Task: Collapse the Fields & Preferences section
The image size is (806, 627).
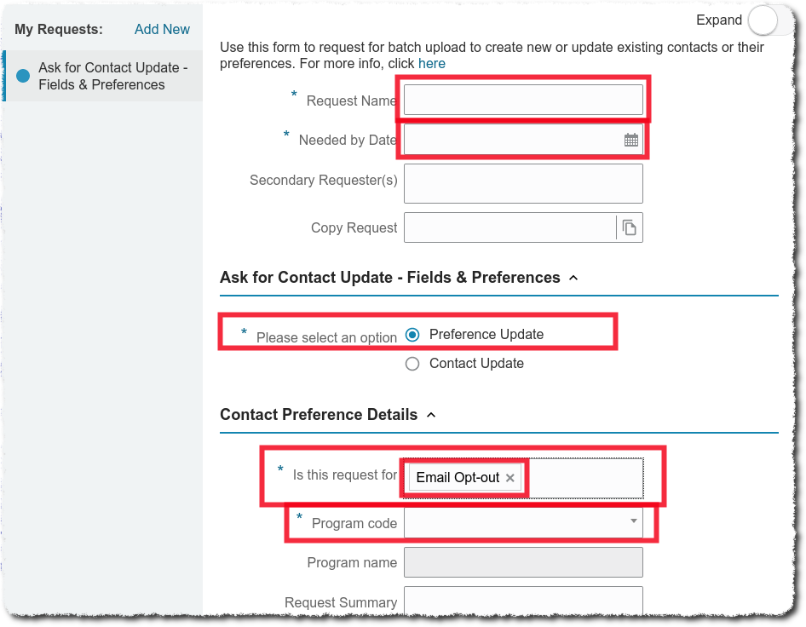Action: 573,278
